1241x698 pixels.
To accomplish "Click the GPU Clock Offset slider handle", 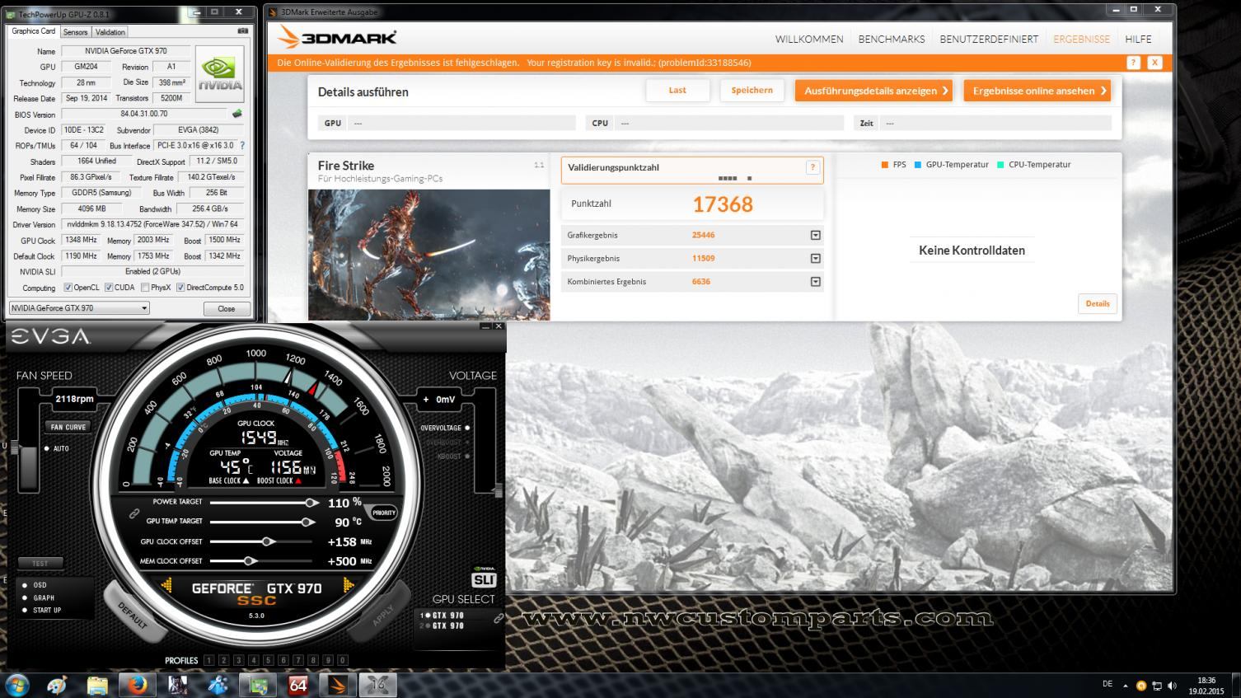I will click(267, 541).
